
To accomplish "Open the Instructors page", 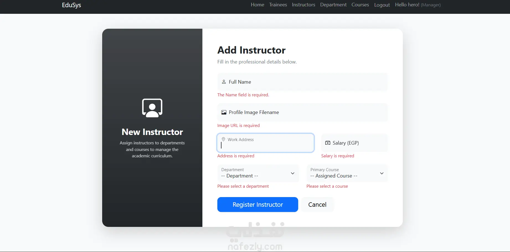I will coord(303,5).
